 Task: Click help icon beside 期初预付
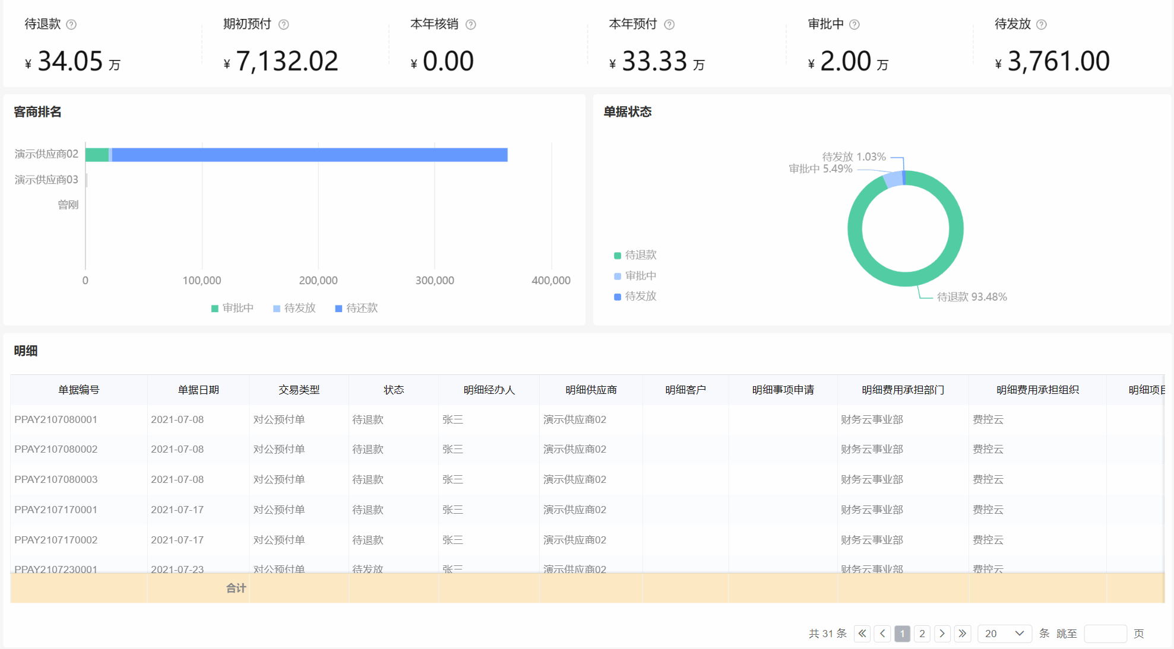point(284,24)
